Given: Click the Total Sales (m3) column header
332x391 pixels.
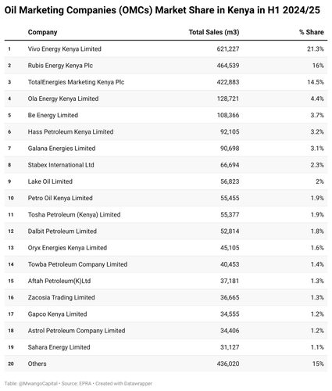Looking at the screenshot, I should click(214, 32).
